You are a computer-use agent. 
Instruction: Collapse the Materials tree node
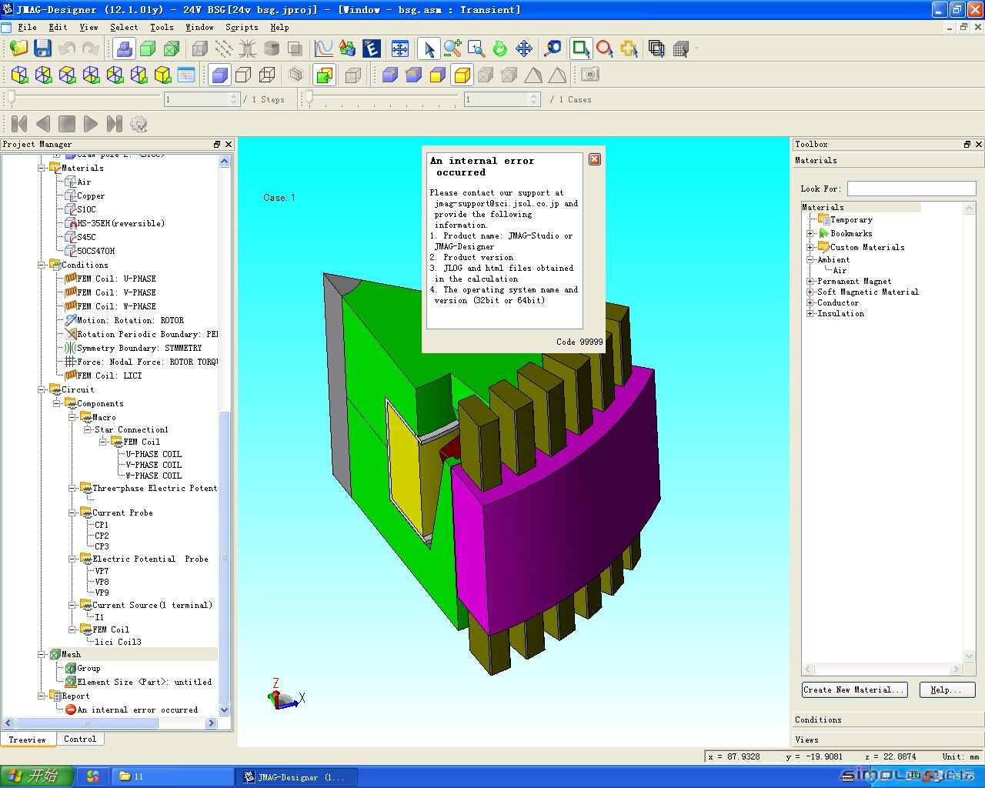coord(42,168)
